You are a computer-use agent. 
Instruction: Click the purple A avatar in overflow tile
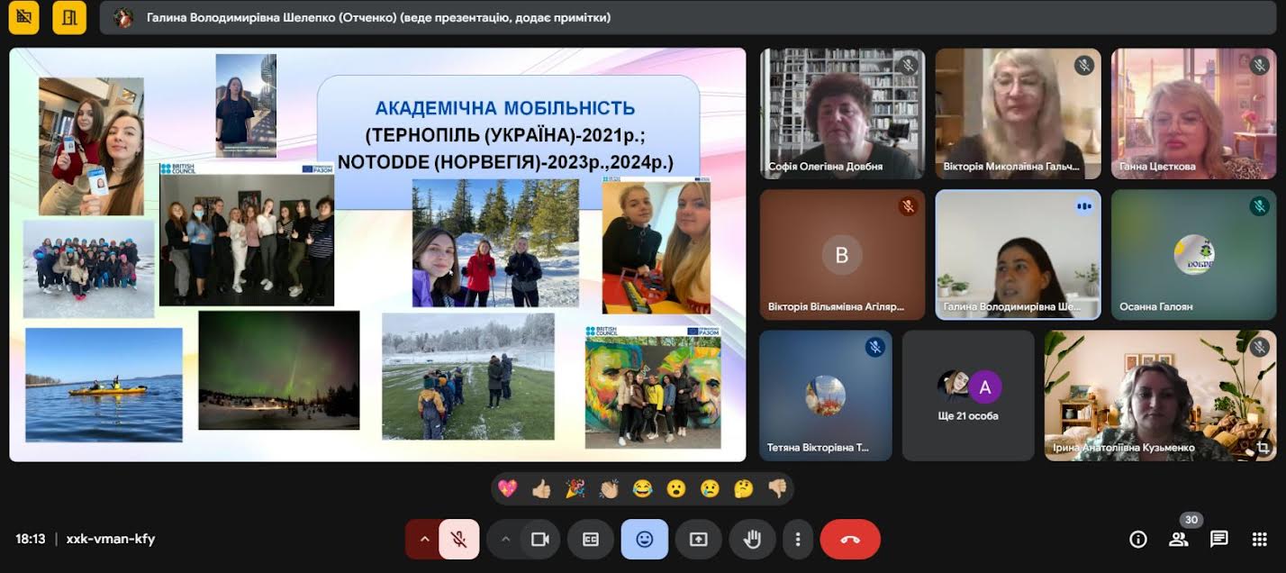coord(985,387)
